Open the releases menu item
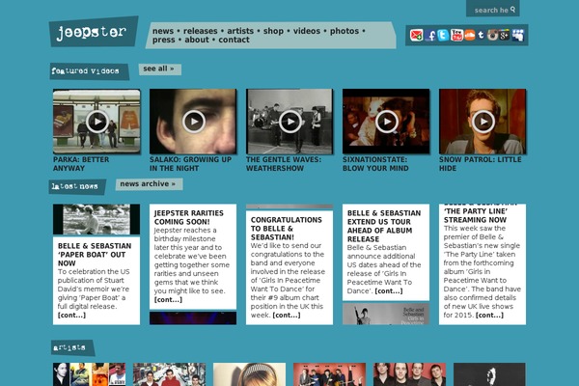The height and width of the screenshot is (386, 579). [201, 31]
